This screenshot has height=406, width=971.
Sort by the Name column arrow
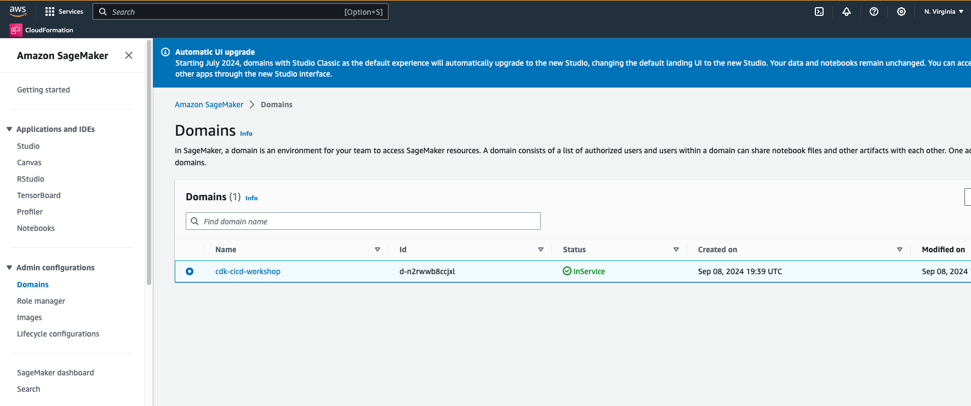tap(378, 250)
